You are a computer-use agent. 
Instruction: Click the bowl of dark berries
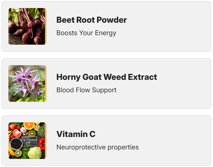point(16,144)
